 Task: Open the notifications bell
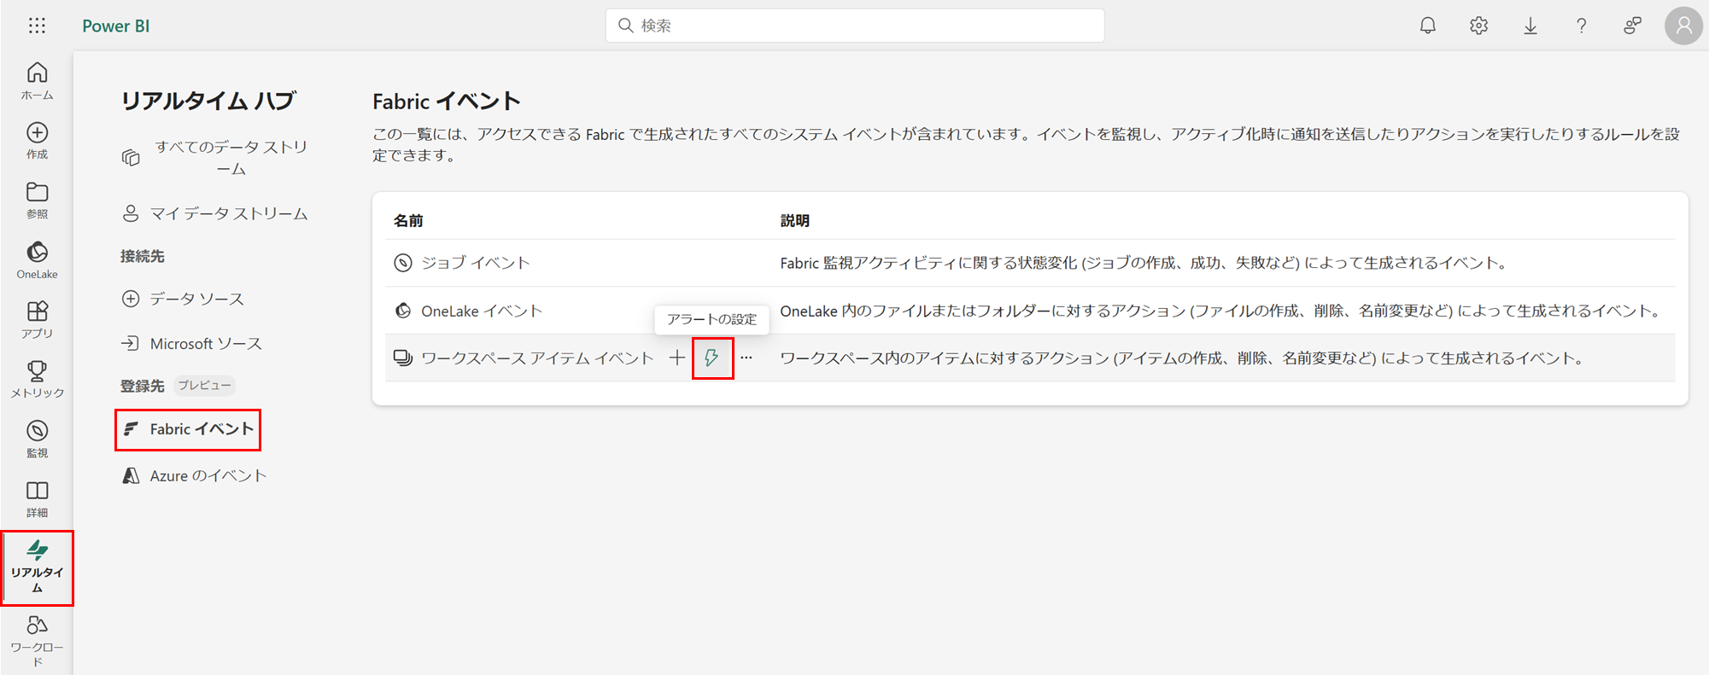coord(1428,26)
